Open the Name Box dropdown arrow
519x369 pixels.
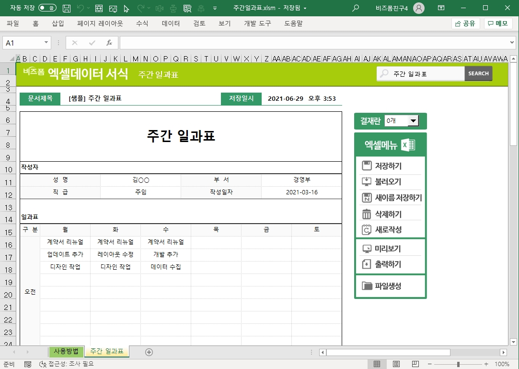pyautogui.click(x=46, y=43)
